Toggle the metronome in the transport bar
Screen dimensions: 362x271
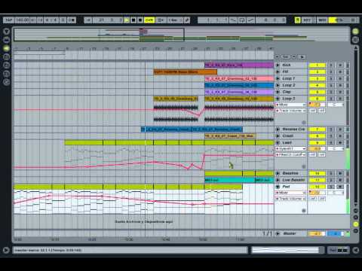(71, 20)
